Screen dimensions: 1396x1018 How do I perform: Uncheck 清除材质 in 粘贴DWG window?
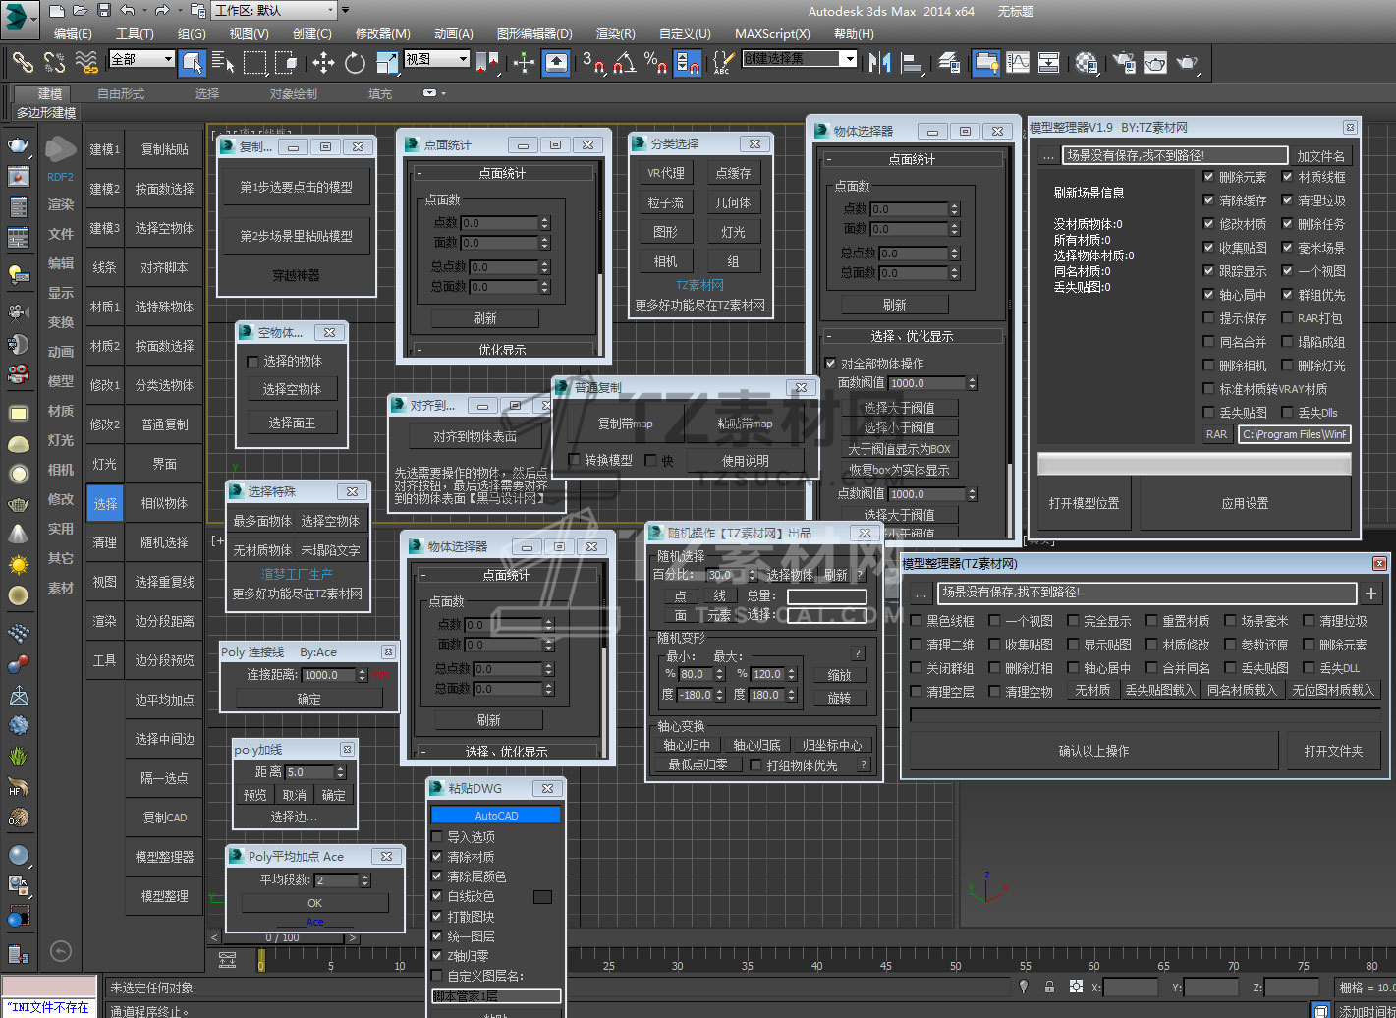tap(437, 857)
